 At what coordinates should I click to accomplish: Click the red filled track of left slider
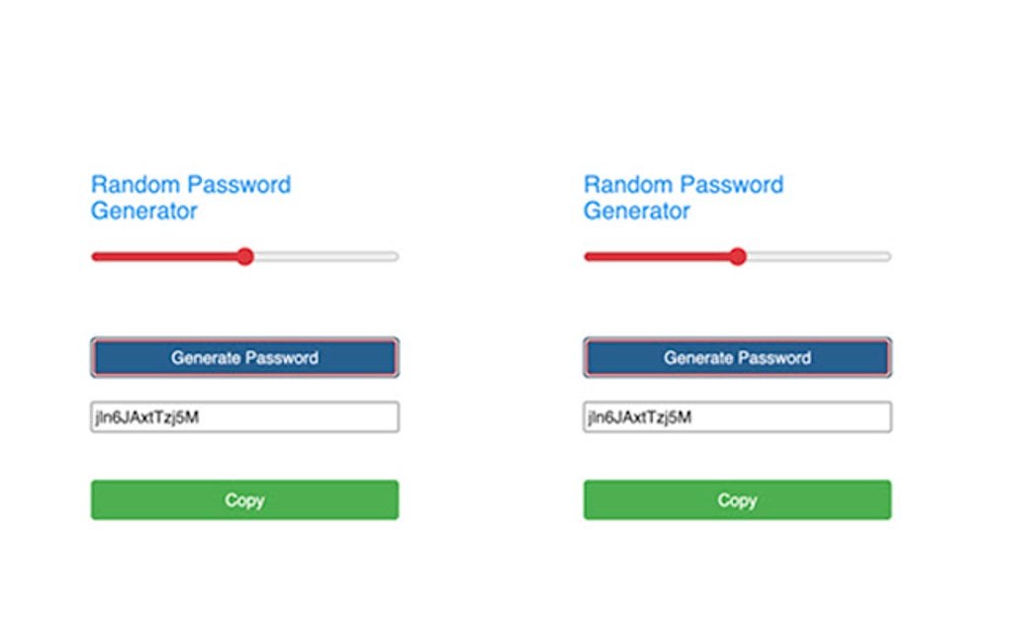pos(166,257)
